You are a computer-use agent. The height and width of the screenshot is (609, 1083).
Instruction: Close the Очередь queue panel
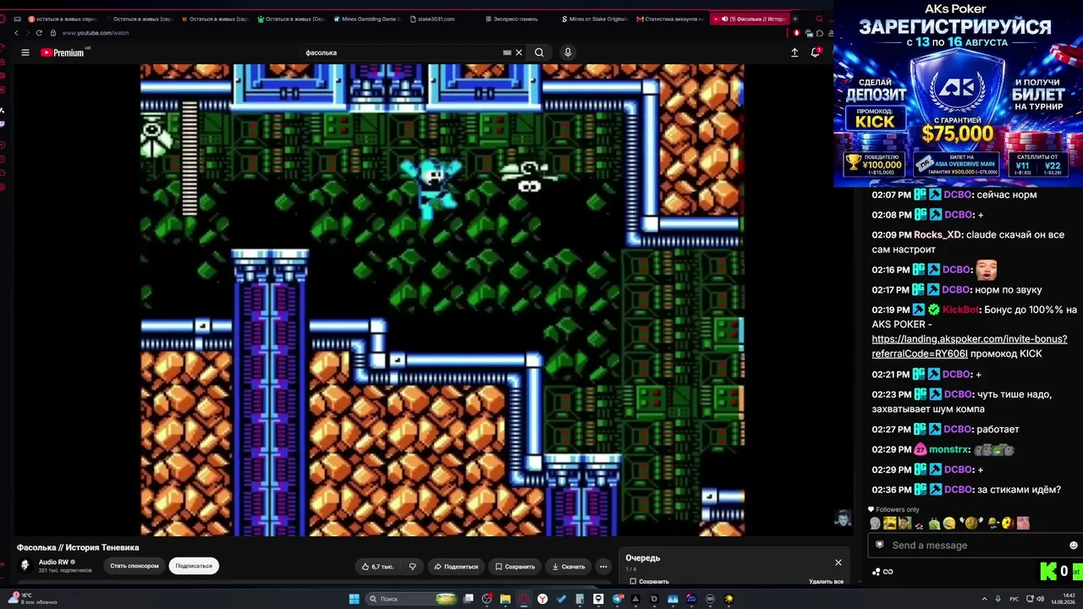click(838, 562)
